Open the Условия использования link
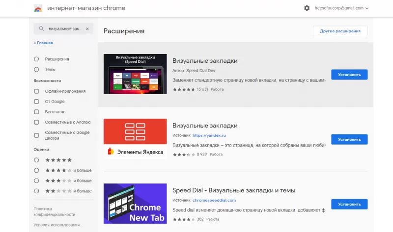This screenshot has width=393, height=232. click(56, 225)
